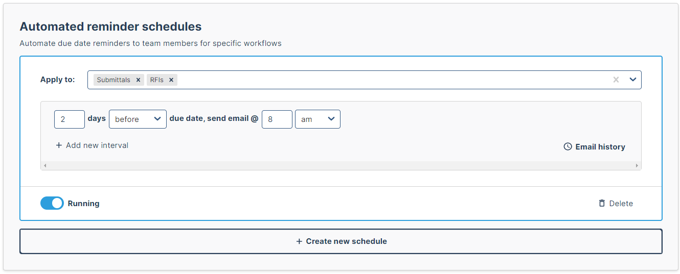The height and width of the screenshot is (274, 680).
Task: Remove the RFIs tag
Action: [x=171, y=80]
